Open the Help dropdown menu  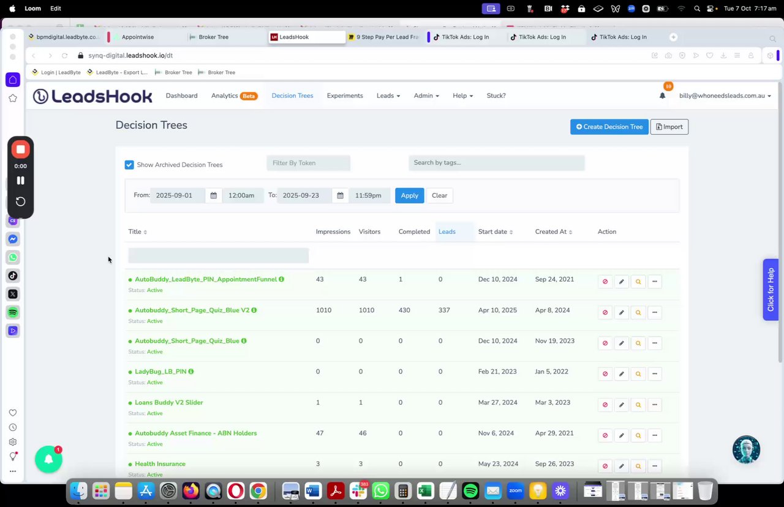pyautogui.click(x=462, y=96)
